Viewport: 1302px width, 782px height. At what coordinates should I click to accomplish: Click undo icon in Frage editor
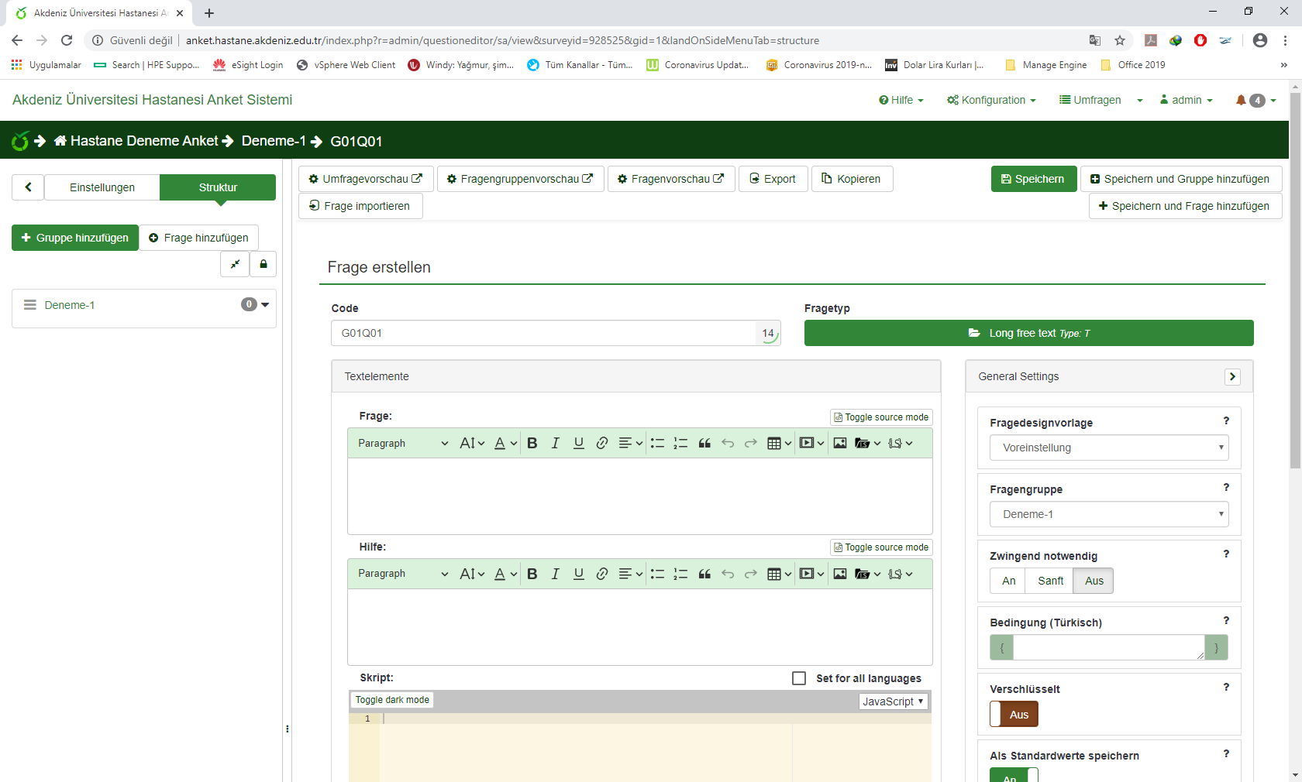[728, 443]
